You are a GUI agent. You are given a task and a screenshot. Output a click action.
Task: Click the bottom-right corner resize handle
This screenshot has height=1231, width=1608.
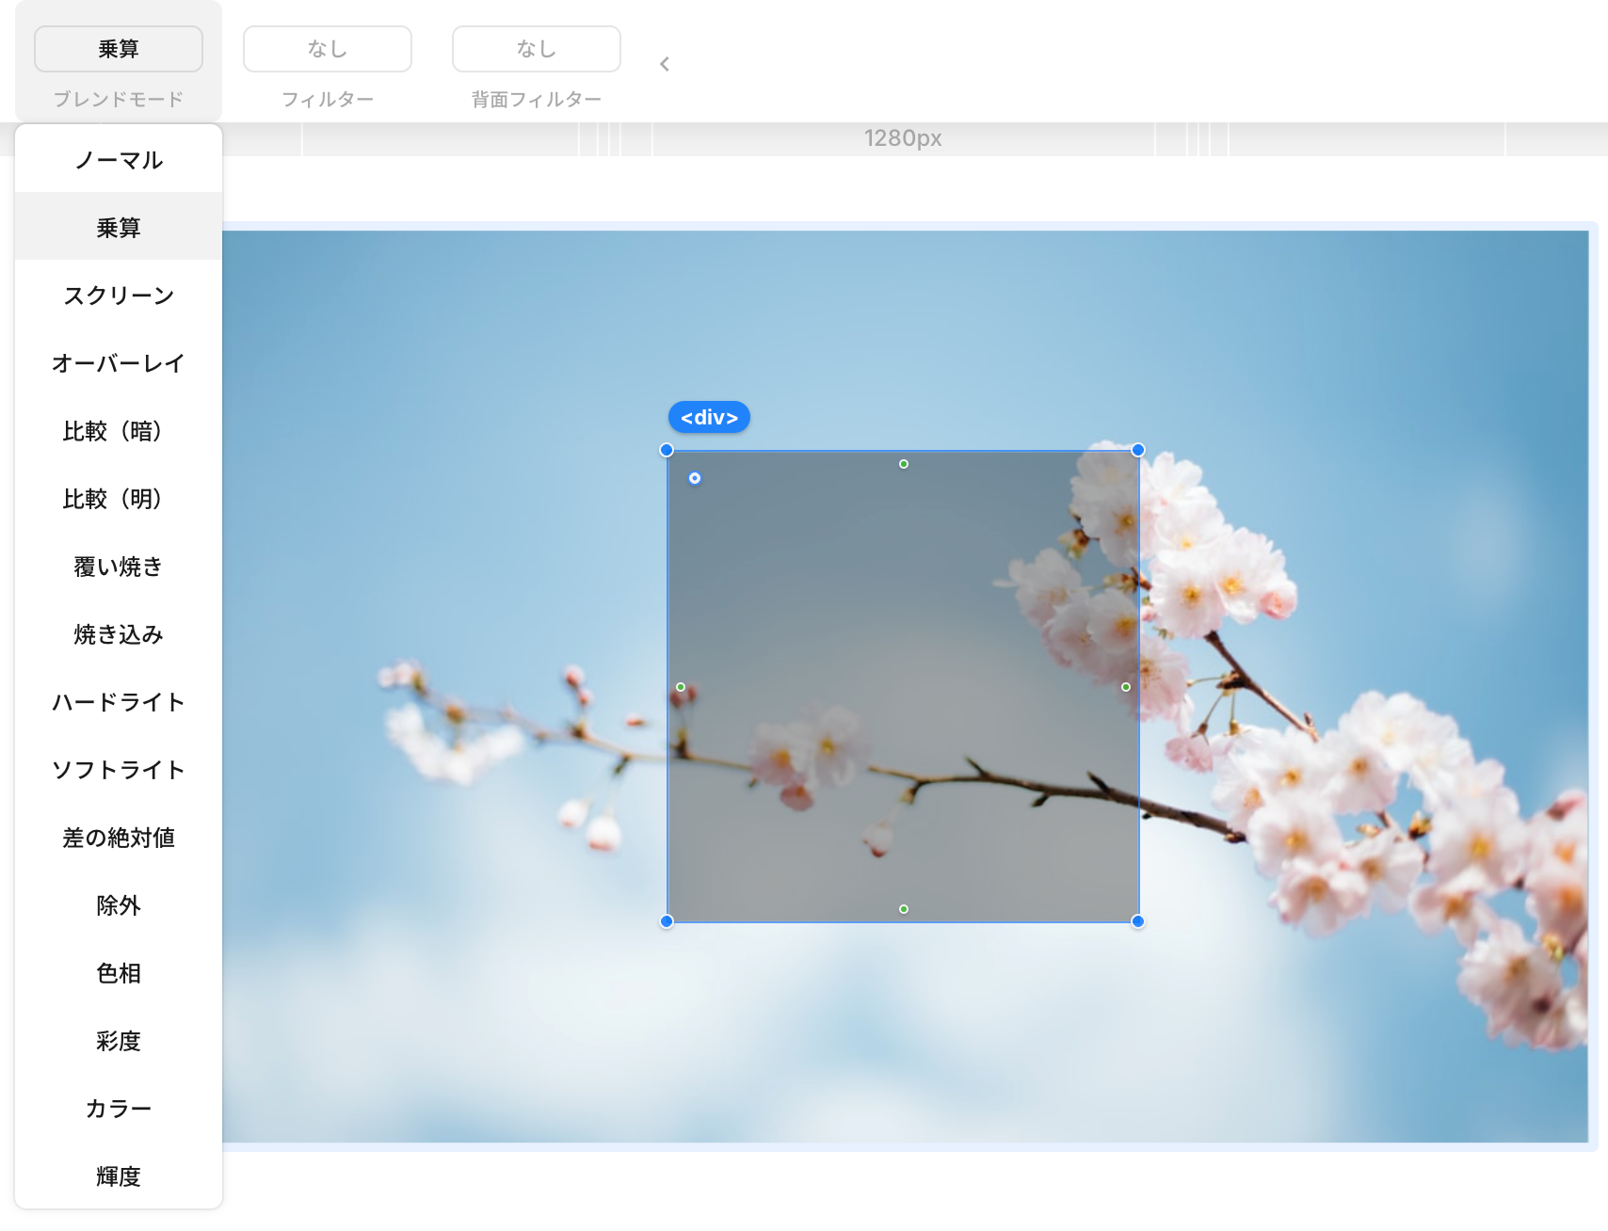coord(1138,921)
